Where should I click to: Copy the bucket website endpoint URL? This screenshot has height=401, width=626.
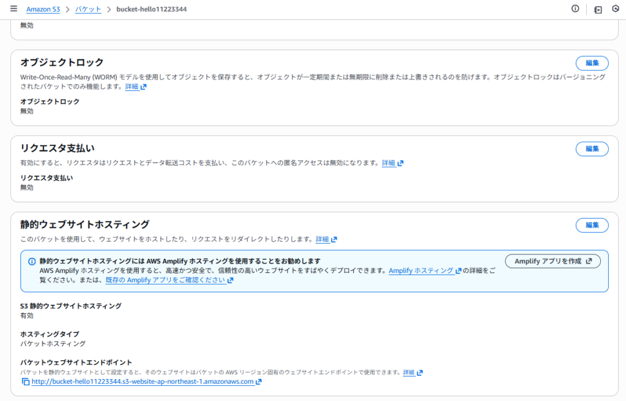[x=25, y=382]
